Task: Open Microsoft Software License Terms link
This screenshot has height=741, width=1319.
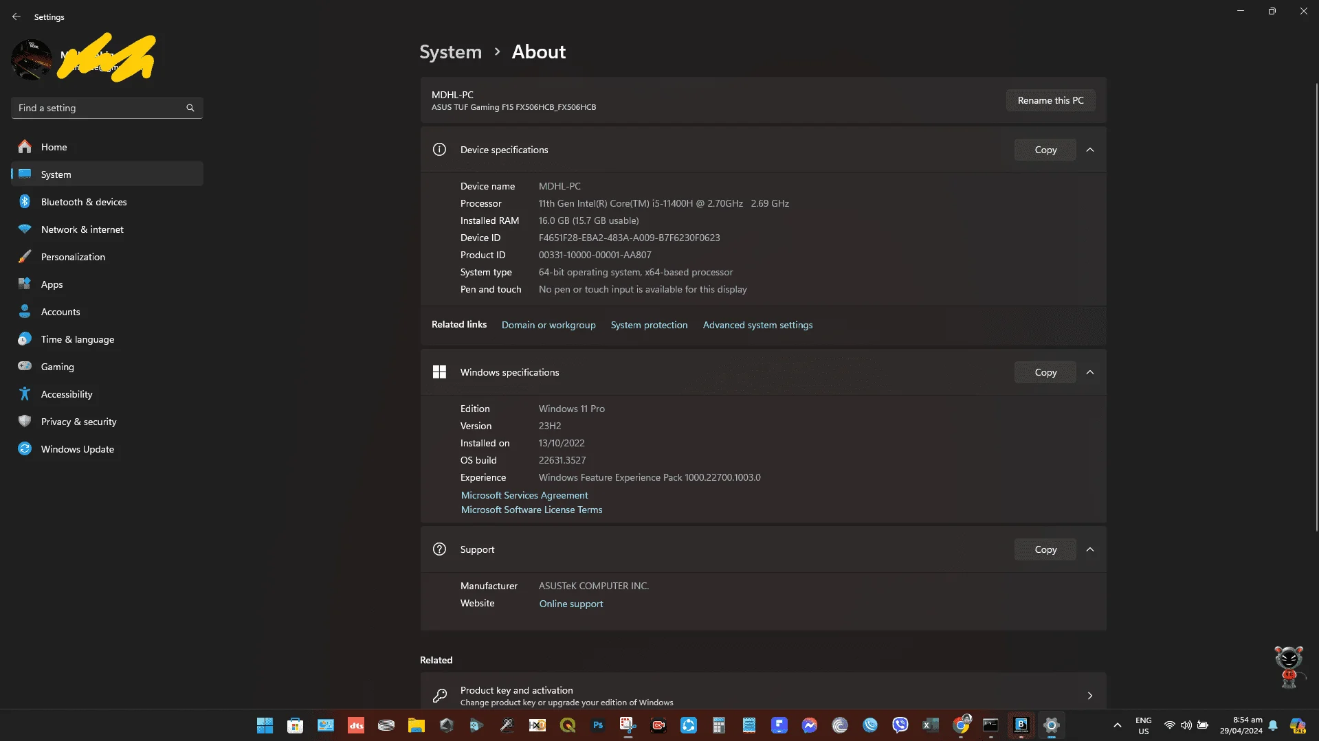Action: coord(531,510)
